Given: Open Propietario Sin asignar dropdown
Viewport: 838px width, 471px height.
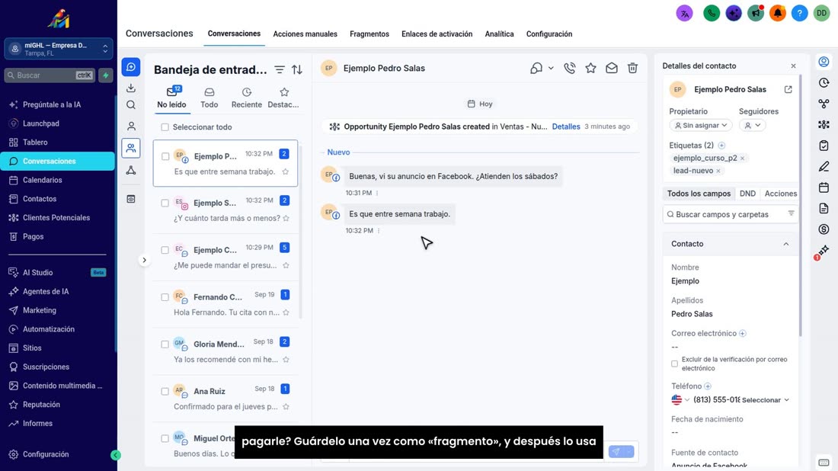Looking at the screenshot, I should pos(701,125).
